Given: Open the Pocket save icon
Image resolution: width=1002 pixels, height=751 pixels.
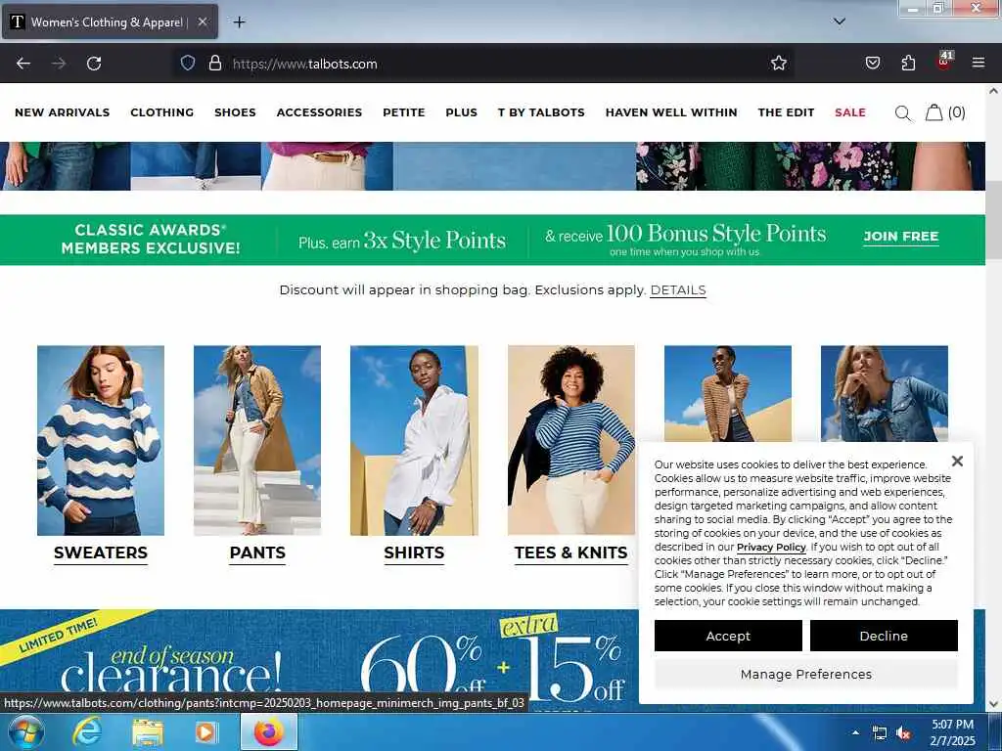Looking at the screenshot, I should pyautogui.click(x=873, y=64).
